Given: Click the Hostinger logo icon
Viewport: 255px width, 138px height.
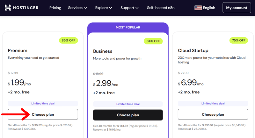Looking at the screenshot, I should [x=8, y=8].
